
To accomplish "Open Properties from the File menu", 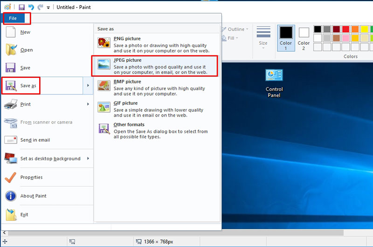I will click(47, 178).
